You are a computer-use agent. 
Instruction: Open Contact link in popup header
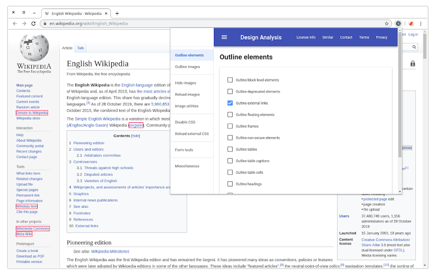(x=346, y=38)
